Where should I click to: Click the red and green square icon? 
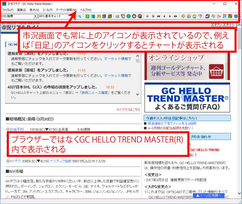coord(230,16)
